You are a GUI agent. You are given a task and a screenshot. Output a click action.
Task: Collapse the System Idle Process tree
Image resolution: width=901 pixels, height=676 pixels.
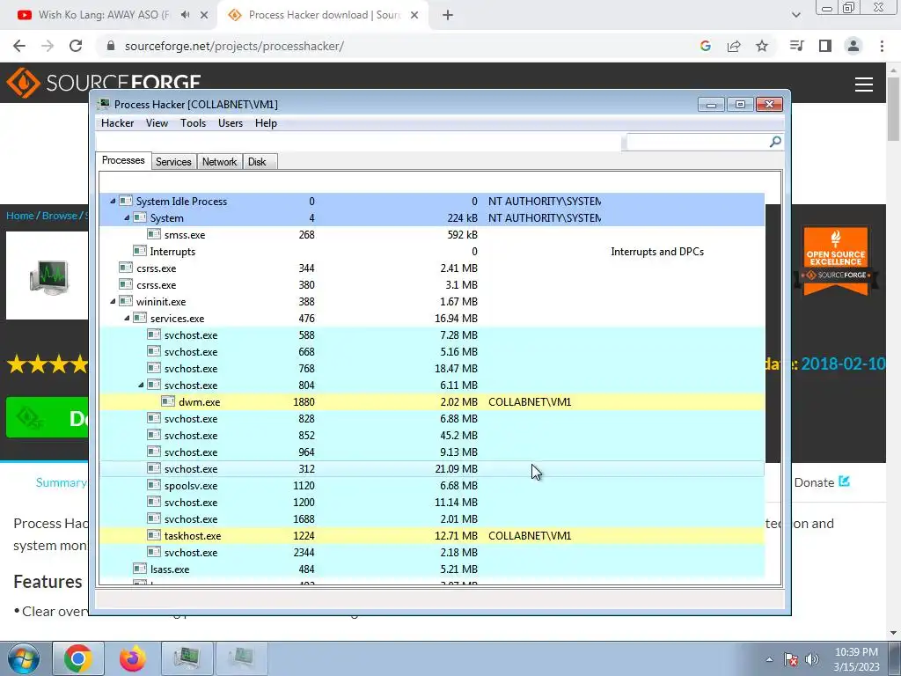point(113,202)
